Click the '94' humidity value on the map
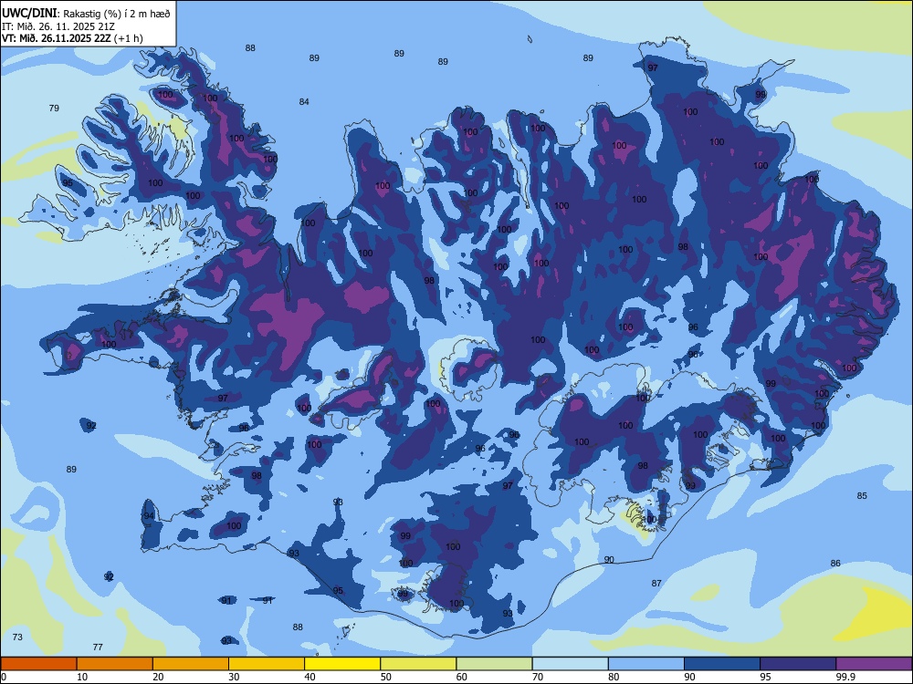Screen dimensions: 913x684 click(x=149, y=516)
